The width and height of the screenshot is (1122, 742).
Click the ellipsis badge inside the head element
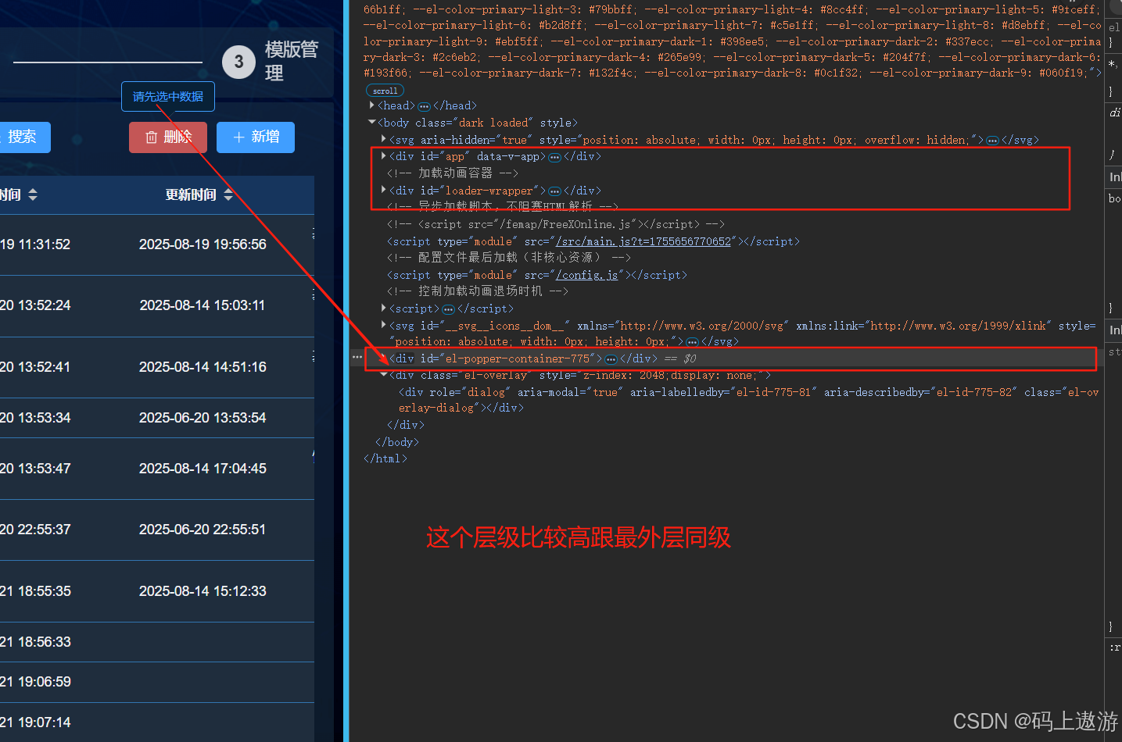tap(424, 106)
